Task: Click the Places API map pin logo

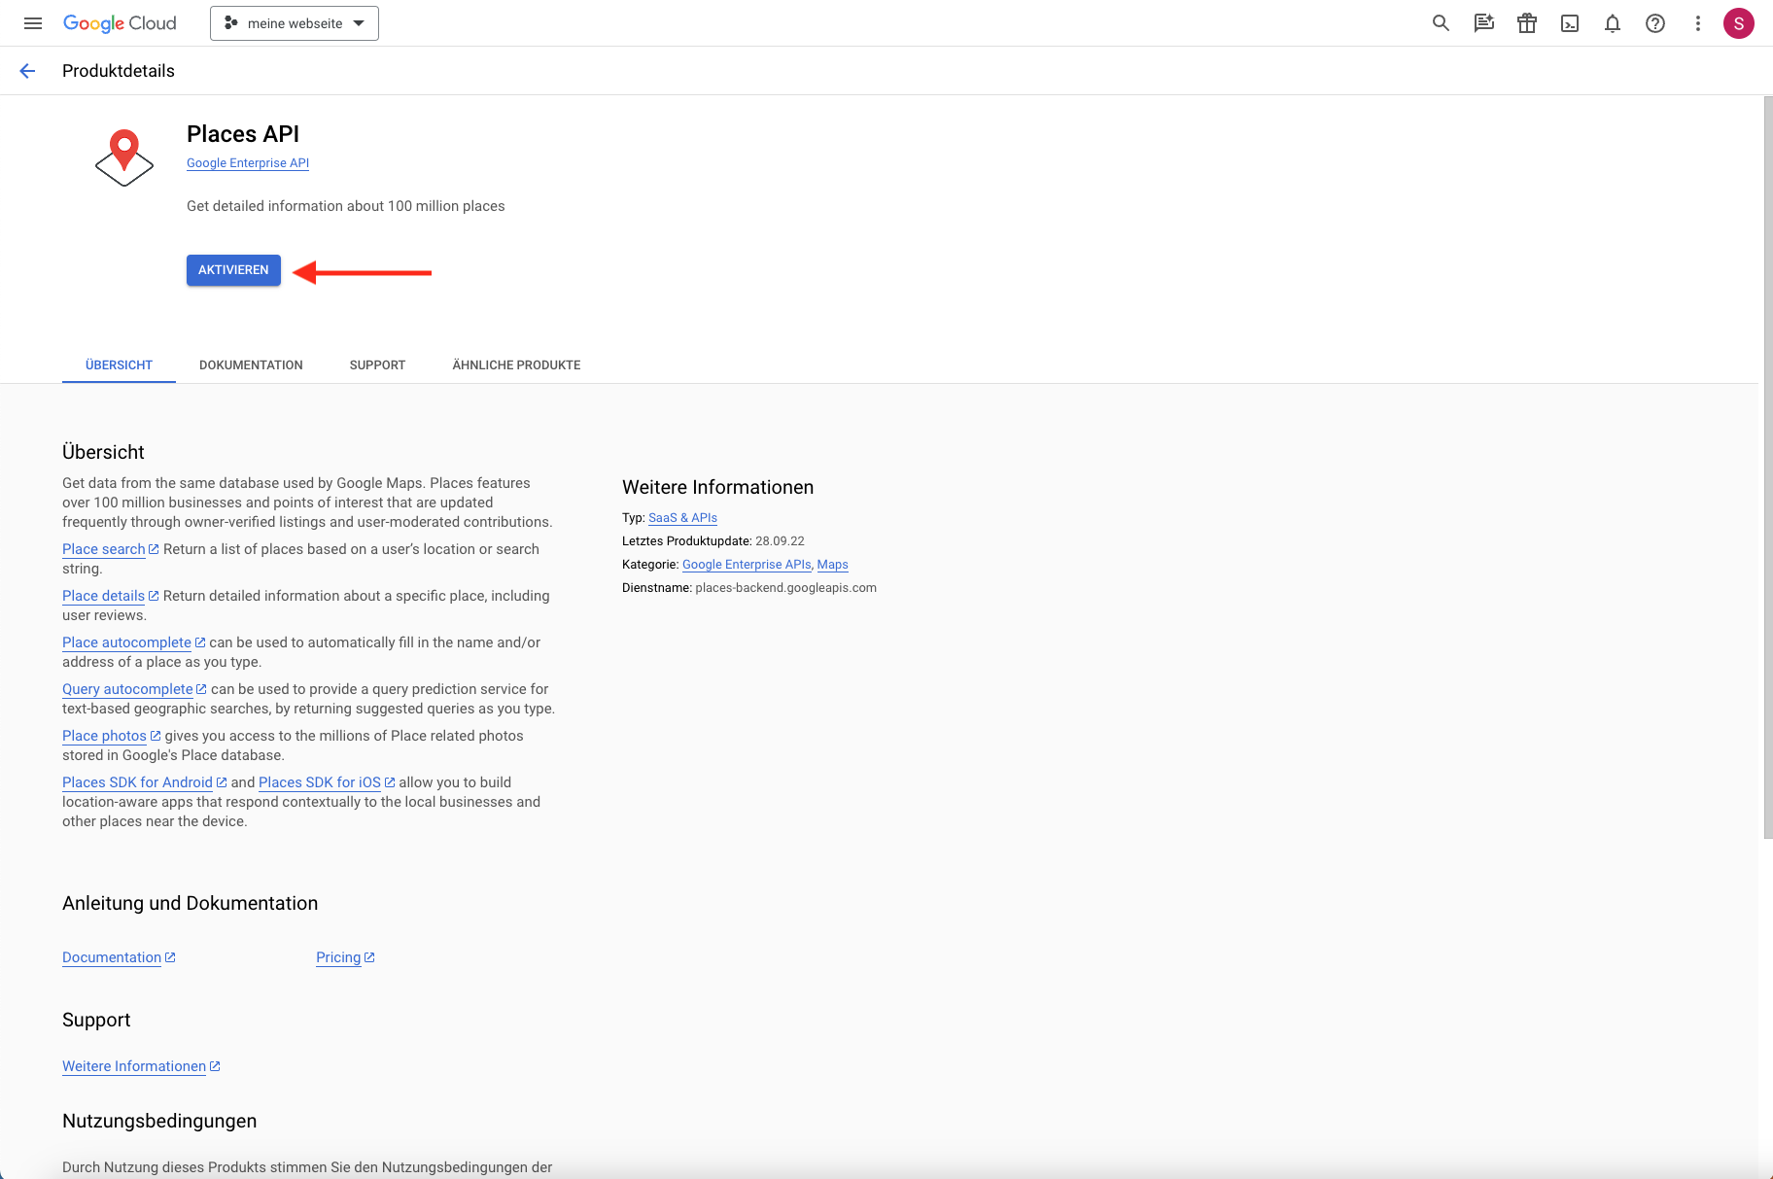Action: coord(124,157)
